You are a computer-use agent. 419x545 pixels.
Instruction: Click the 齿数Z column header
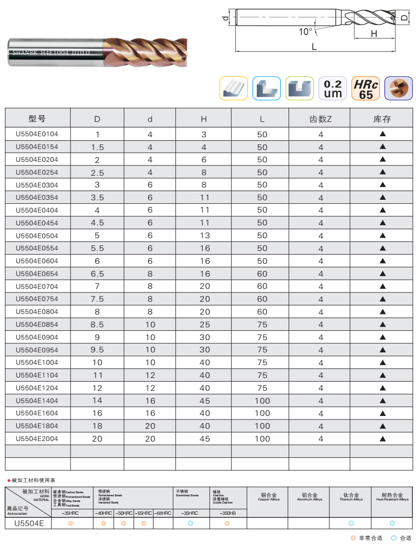click(321, 119)
